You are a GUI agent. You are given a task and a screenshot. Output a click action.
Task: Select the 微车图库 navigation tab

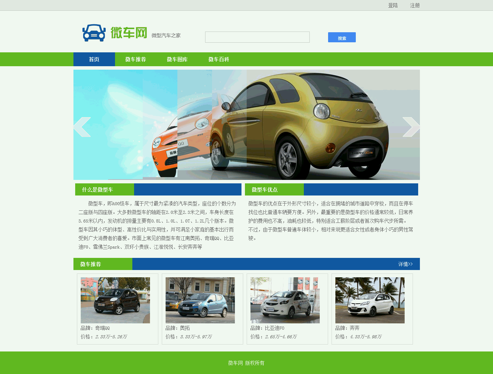point(177,59)
